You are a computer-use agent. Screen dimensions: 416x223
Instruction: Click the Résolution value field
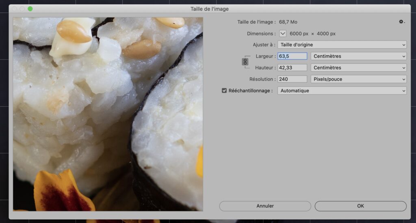click(x=292, y=79)
